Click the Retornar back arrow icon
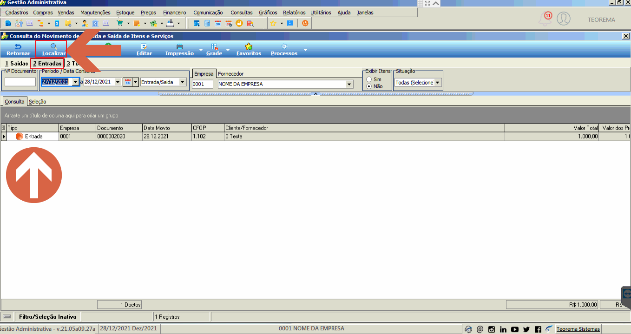Image resolution: width=631 pixels, height=334 pixels. pyautogui.click(x=19, y=46)
